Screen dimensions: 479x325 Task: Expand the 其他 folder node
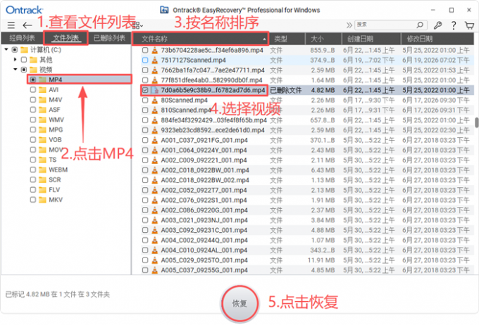click(15, 60)
